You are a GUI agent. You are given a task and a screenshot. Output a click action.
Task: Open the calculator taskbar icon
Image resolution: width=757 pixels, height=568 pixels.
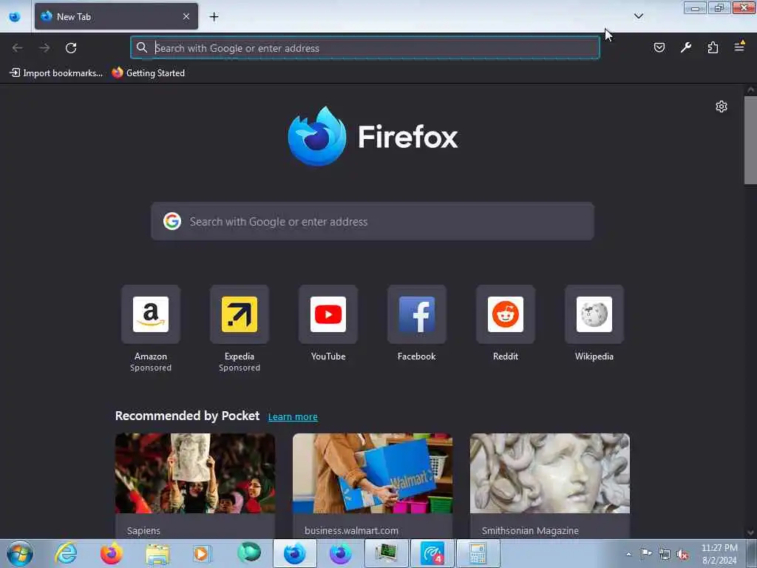click(x=478, y=553)
